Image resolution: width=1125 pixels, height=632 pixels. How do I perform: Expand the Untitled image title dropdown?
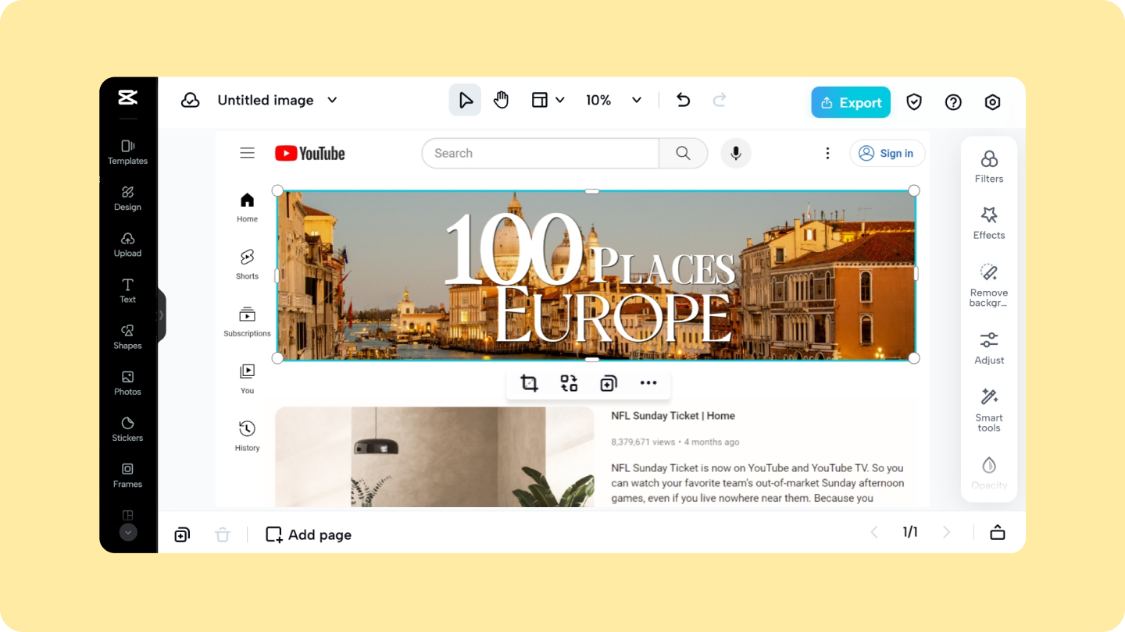pyautogui.click(x=331, y=100)
